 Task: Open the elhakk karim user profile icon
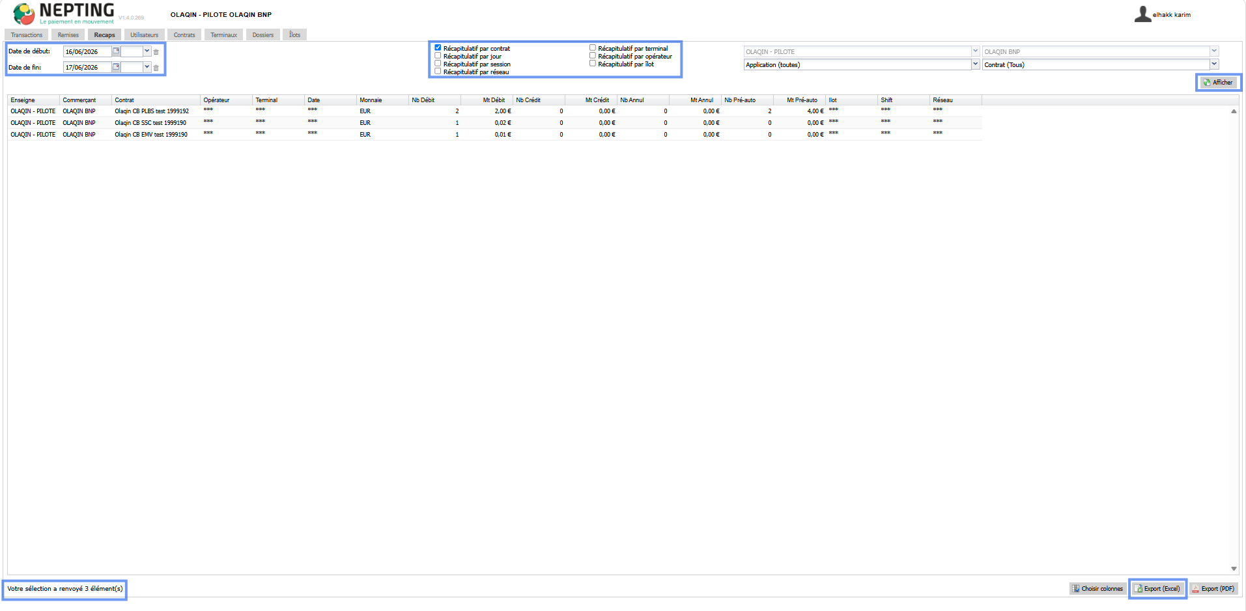coord(1142,14)
